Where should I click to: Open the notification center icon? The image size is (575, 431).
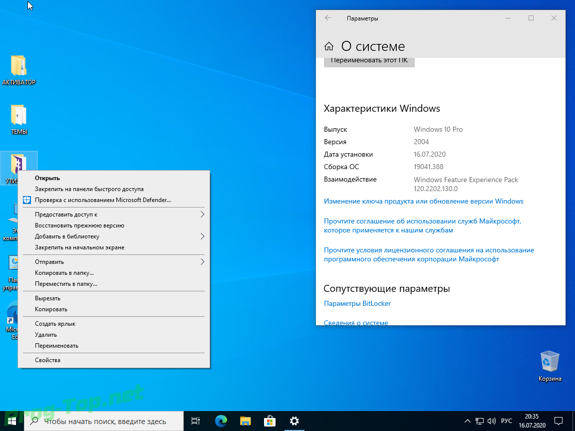click(559, 421)
